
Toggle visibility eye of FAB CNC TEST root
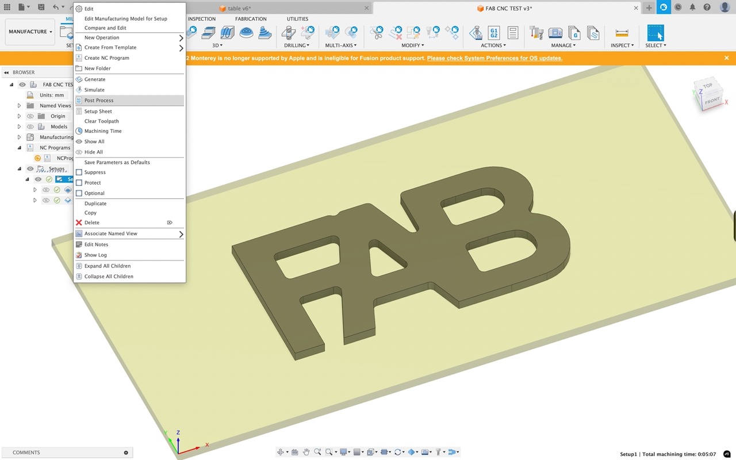(22, 85)
